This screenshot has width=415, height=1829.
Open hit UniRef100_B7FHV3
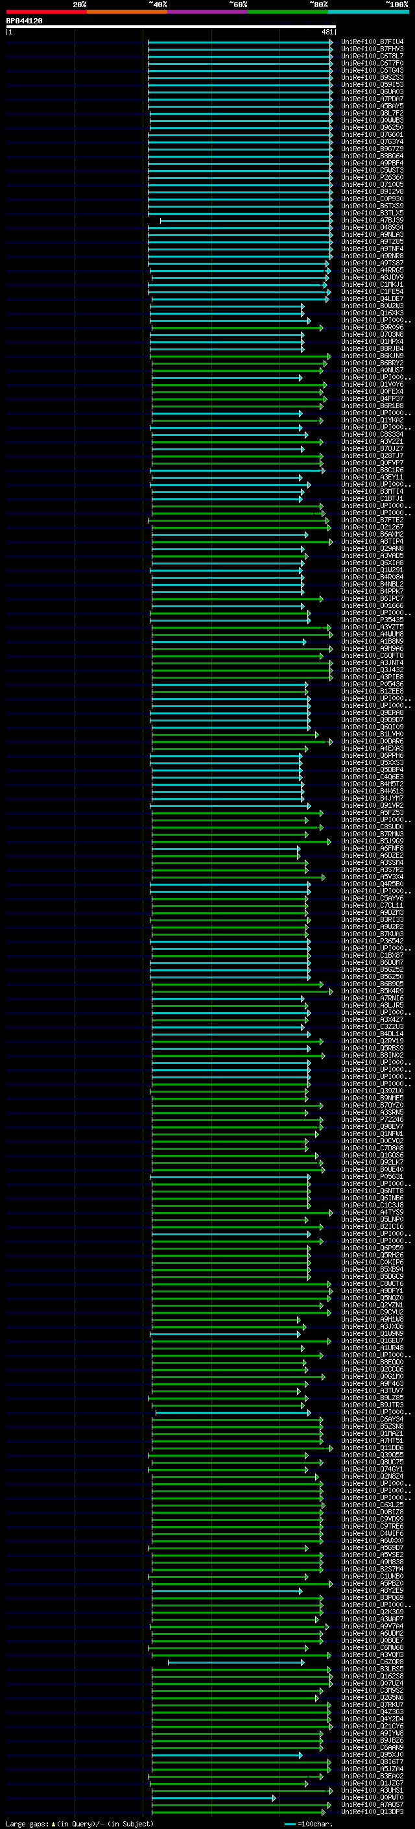tap(372, 49)
